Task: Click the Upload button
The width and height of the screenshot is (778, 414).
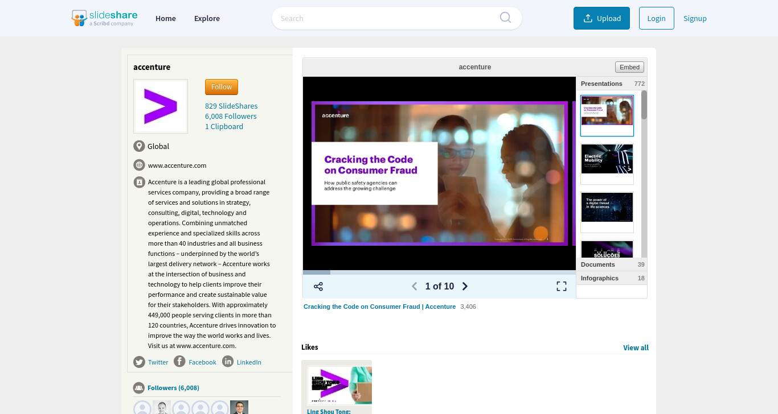Action: 601,18
